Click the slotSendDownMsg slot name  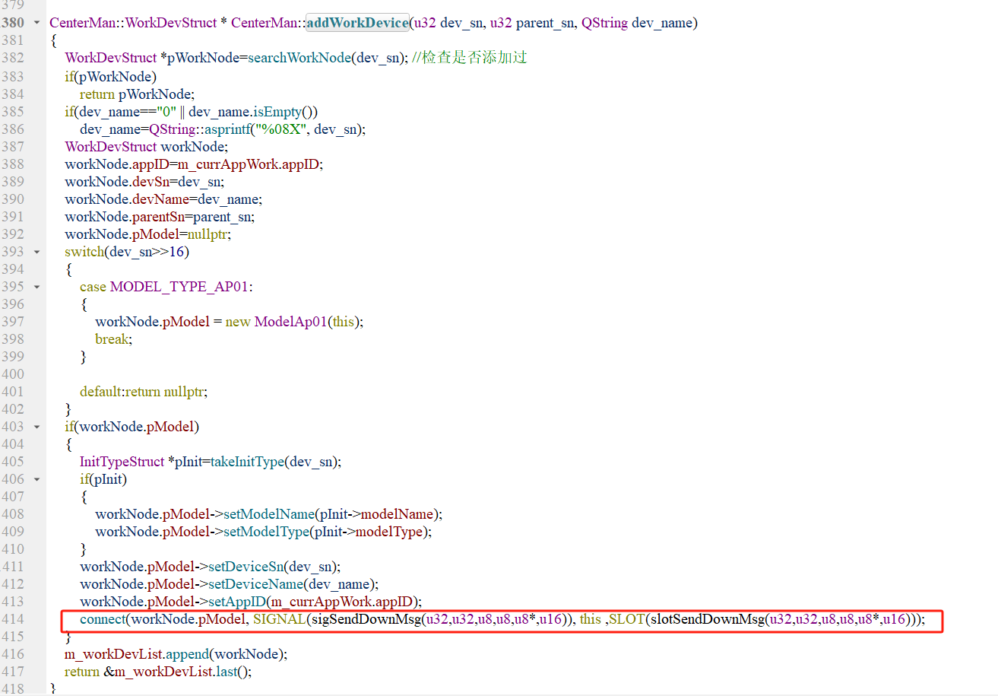click(707, 619)
